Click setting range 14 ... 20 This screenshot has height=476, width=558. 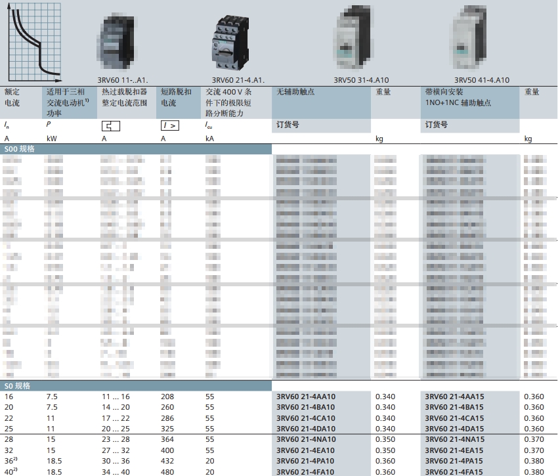pyautogui.click(x=116, y=407)
